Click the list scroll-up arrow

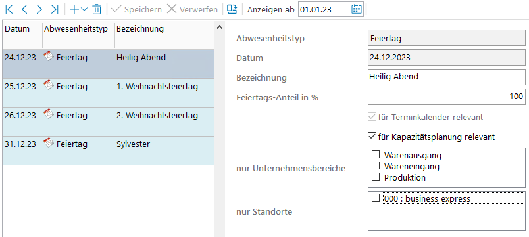(x=219, y=27)
